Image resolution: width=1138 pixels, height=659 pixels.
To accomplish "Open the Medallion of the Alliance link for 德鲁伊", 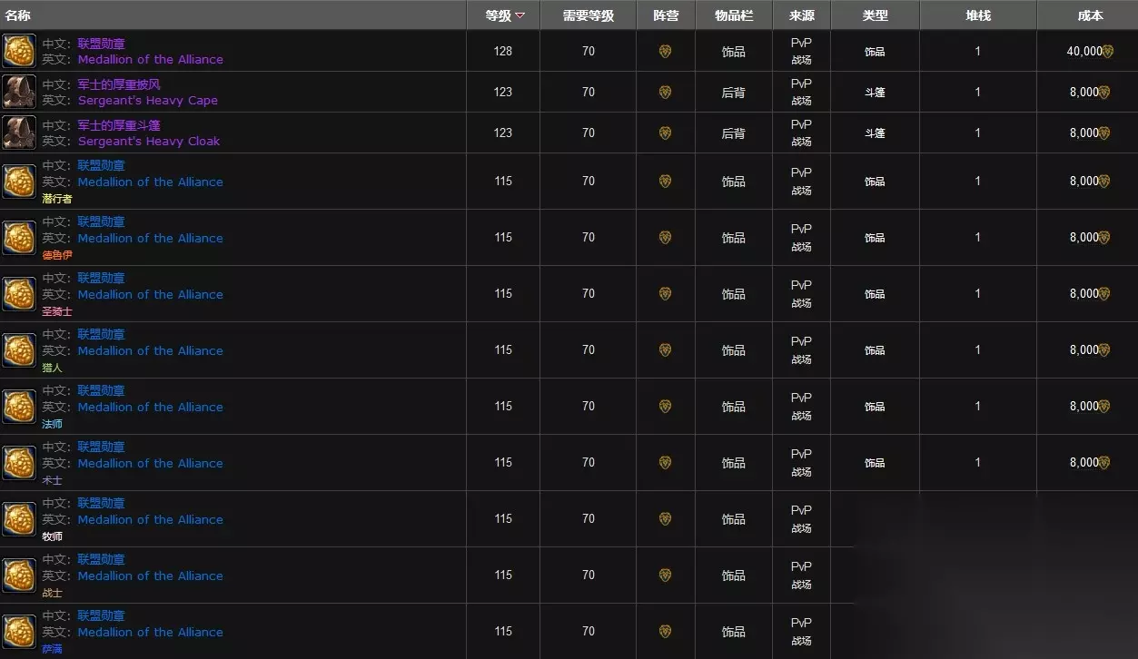I will coord(150,239).
